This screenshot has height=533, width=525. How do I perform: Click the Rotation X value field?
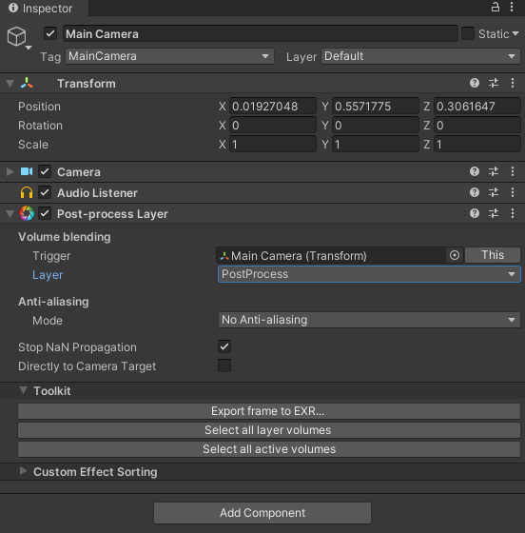pyautogui.click(x=273, y=126)
